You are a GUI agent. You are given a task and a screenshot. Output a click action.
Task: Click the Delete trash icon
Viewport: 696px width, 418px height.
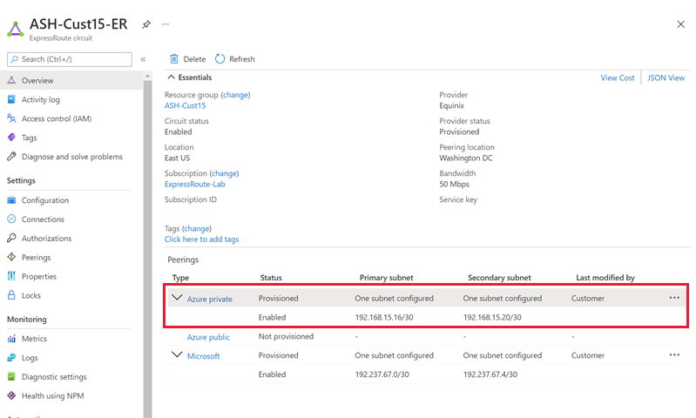coord(174,59)
